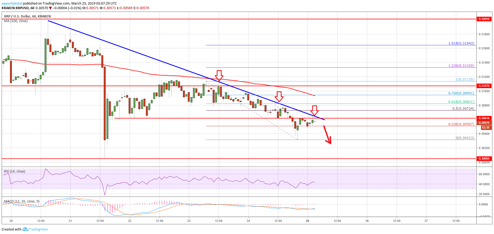Click the Fibonacci 1(0.31135) label
This screenshot has width=494, height=234.
[465, 79]
